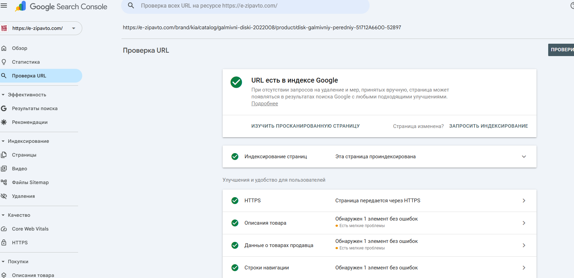The width and height of the screenshot is (574, 278).
Task: Open Файлы Sitemap section
Action: coord(30,182)
